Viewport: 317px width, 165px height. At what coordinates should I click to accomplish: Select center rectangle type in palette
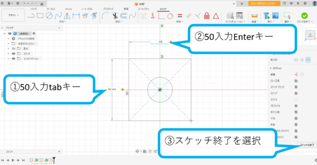[308, 60]
